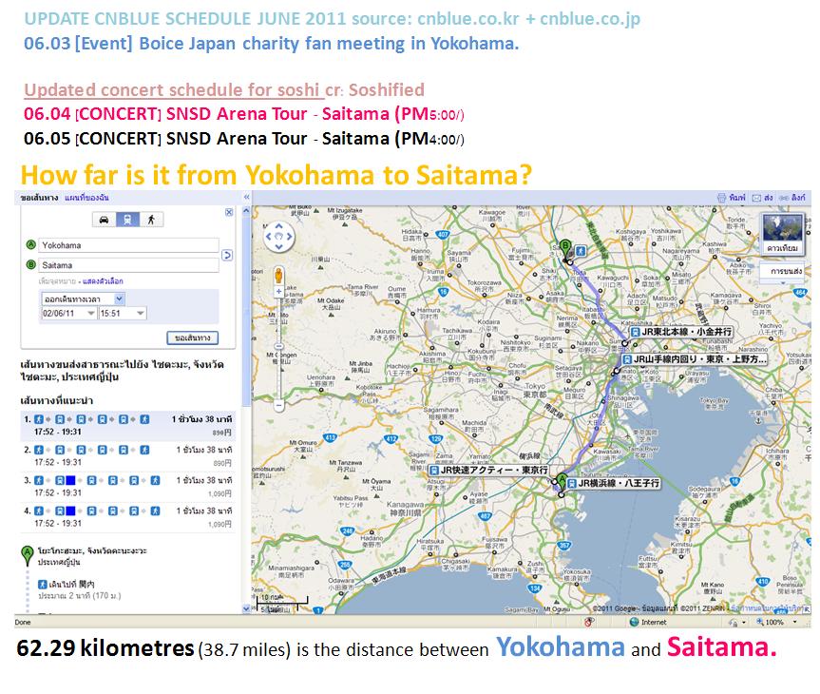
Task: Expand the map layers arrow below การขนส่ง
Action: point(783,283)
